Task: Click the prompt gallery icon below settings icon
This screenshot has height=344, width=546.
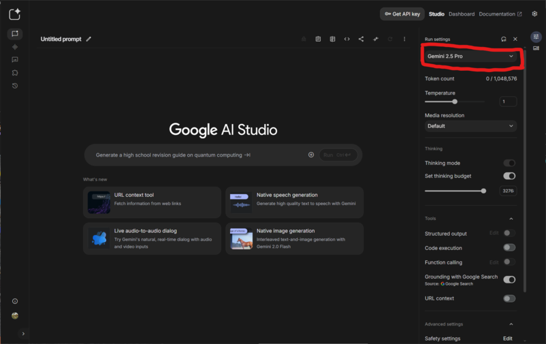Action: coord(536,48)
